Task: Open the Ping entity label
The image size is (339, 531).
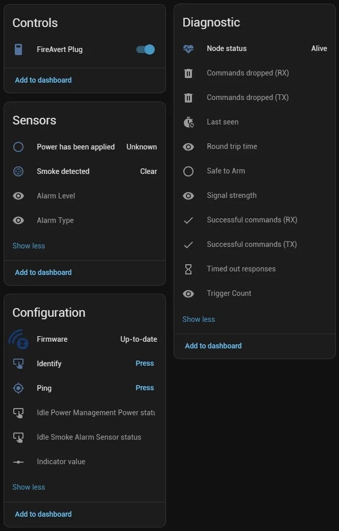Action: pos(44,388)
